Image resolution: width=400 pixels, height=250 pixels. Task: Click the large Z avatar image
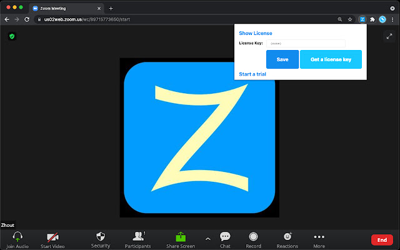tap(199, 137)
